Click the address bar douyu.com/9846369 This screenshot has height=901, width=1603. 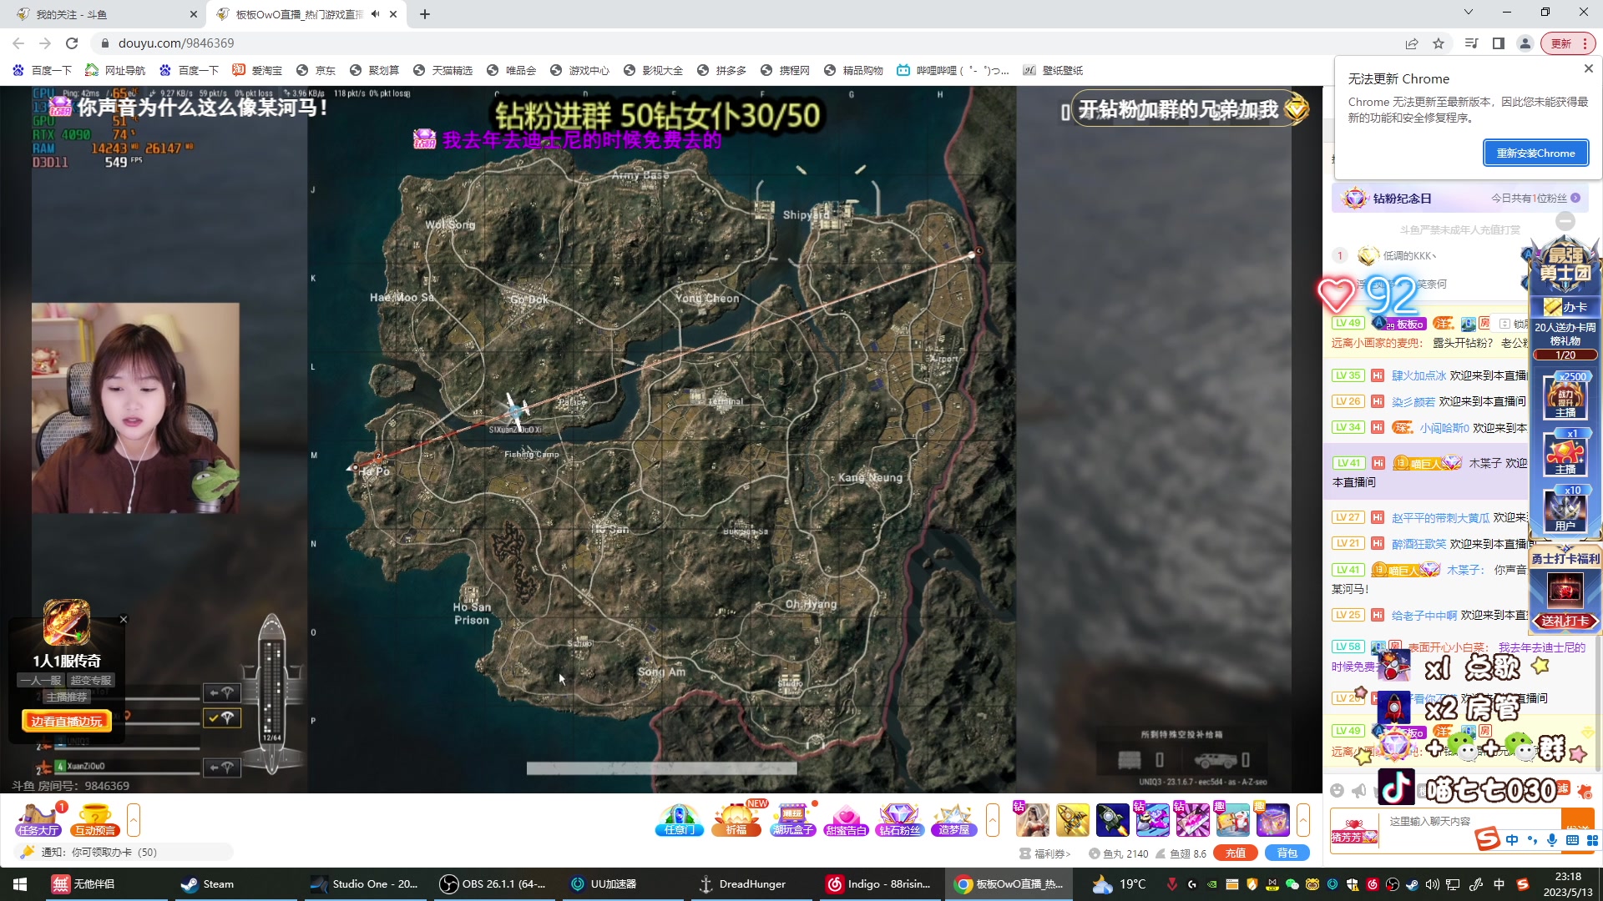pyautogui.click(x=176, y=43)
